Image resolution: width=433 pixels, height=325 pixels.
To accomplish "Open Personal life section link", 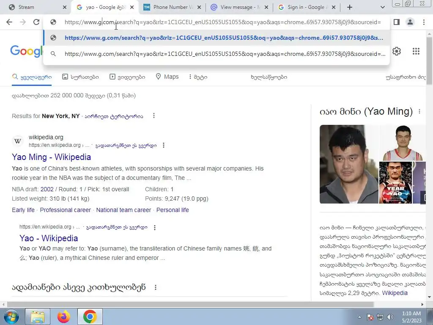I will coord(173,210).
